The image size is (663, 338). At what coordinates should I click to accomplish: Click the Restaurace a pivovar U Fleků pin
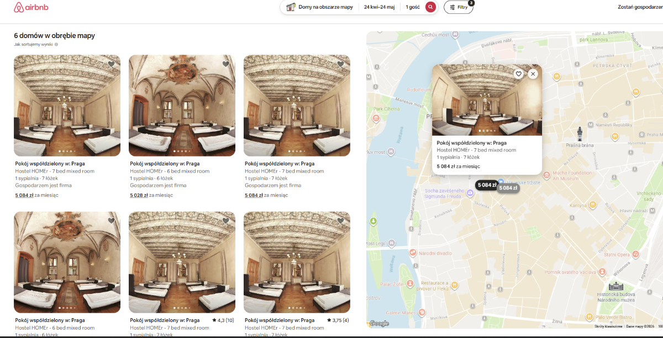(454, 285)
